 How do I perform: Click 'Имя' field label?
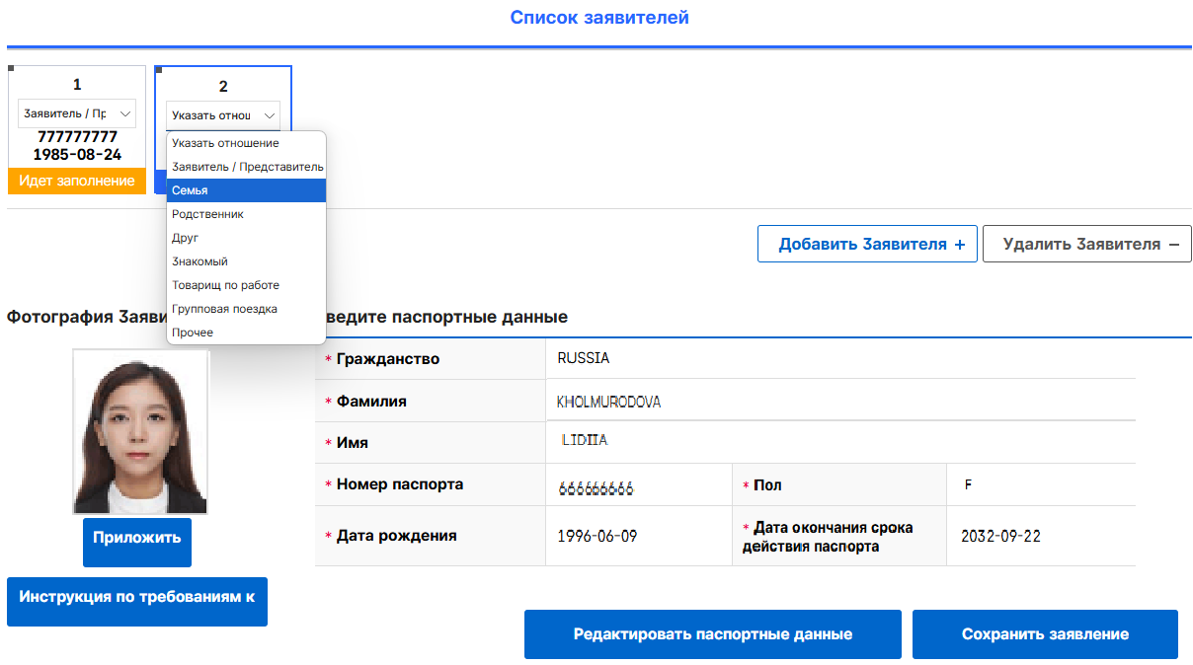(x=353, y=443)
